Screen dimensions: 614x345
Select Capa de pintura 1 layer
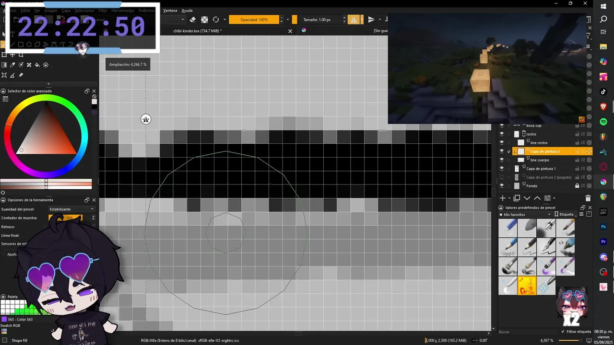click(x=541, y=169)
